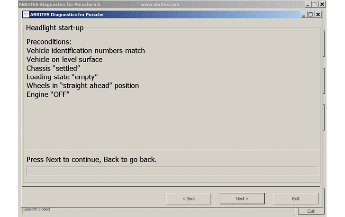Screen dimensions: 345x217
Task: Close the ABRITES Diagnostics for Porsche dialog
Action: (318, 15)
